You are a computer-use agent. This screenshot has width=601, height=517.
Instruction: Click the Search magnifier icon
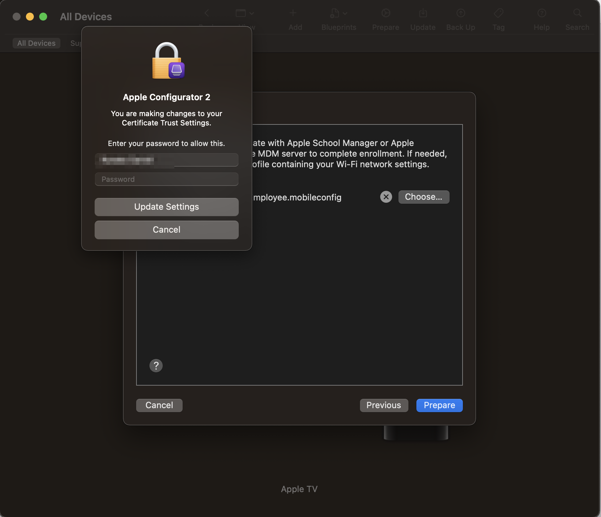coord(577,13)
